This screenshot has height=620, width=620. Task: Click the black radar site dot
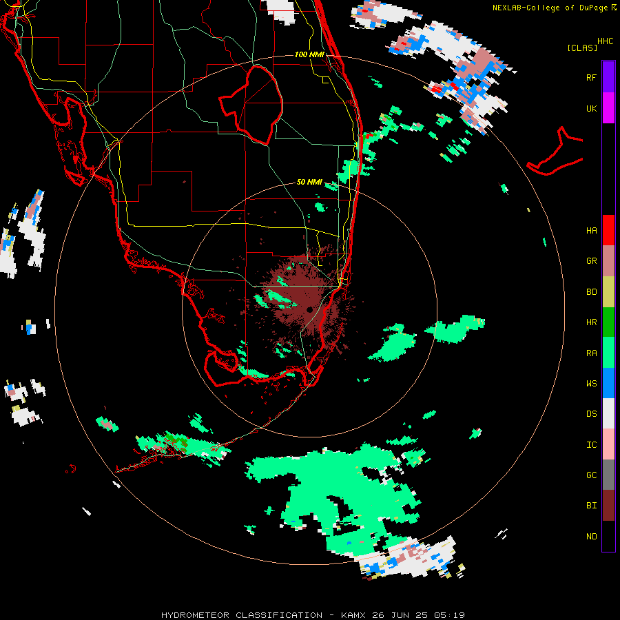(x=309, y=309)
